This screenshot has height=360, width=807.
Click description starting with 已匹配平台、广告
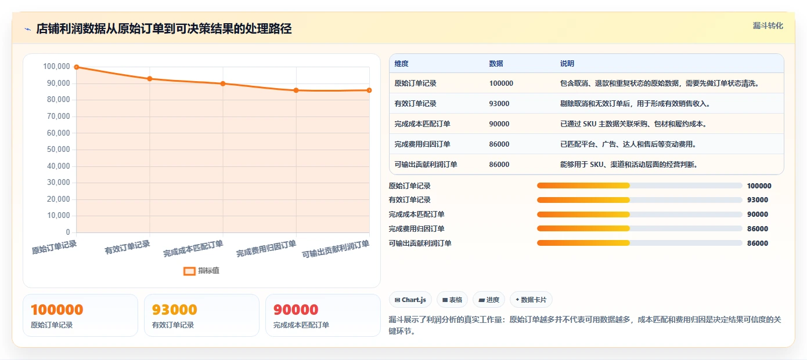coord(628,144)
